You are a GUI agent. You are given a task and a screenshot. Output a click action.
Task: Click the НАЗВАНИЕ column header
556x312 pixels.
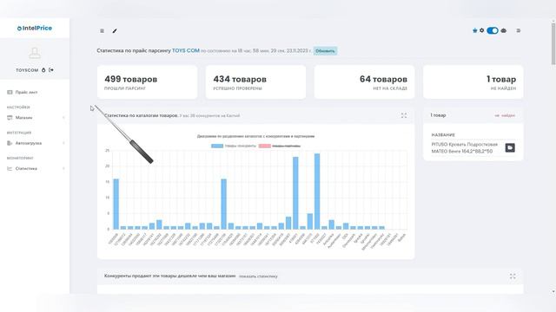pyautogui.click(x=443, y=135)
